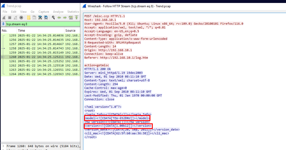Viewport: 286px width, 150px height.
Task: Click Content-Type: application/x-www-form-urlencoded line
Action: 126,39
